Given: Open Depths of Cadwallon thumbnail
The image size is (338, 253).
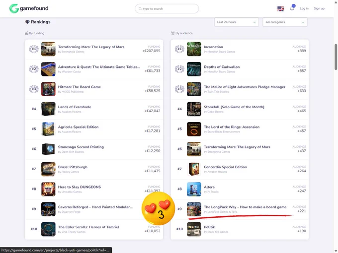Looking at the screenshot, I should coord(194,69).
